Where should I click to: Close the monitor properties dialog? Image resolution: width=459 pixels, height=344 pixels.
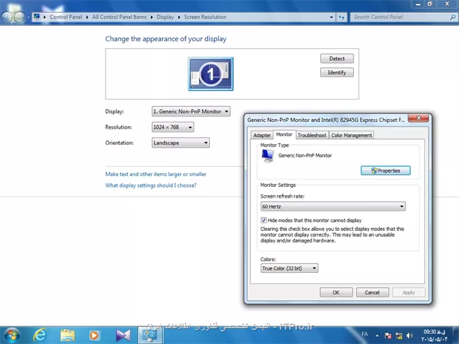tap(418, 118)
